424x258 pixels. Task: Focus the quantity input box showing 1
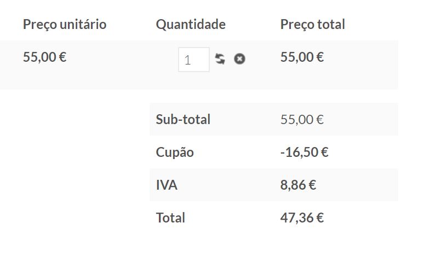click(193, 60)
